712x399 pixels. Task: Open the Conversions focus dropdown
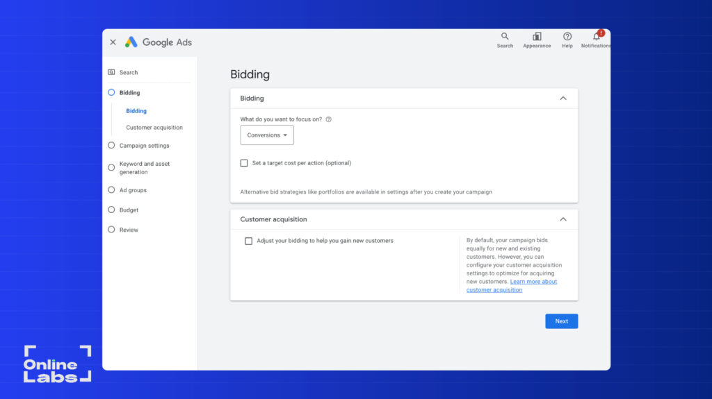point(267,135)
